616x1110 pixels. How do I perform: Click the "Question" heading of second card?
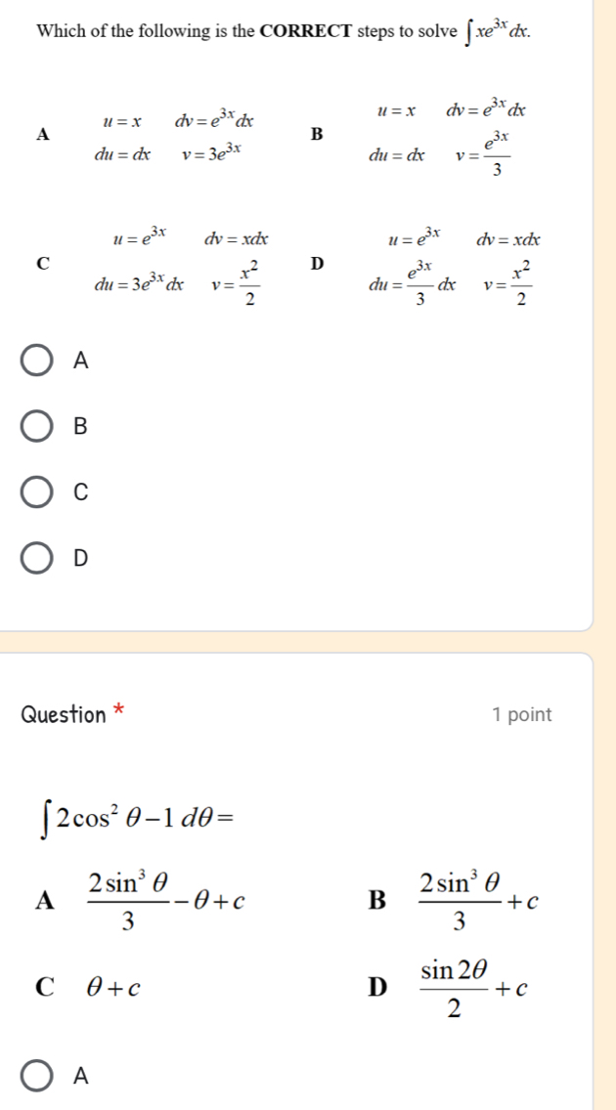(63, 714)
